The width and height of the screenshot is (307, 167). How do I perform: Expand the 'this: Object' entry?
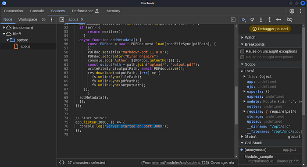coord(244,76)
